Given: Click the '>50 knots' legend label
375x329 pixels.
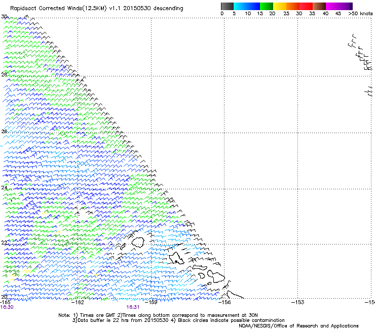Looking at the screenshot, I should pos(360,14).
